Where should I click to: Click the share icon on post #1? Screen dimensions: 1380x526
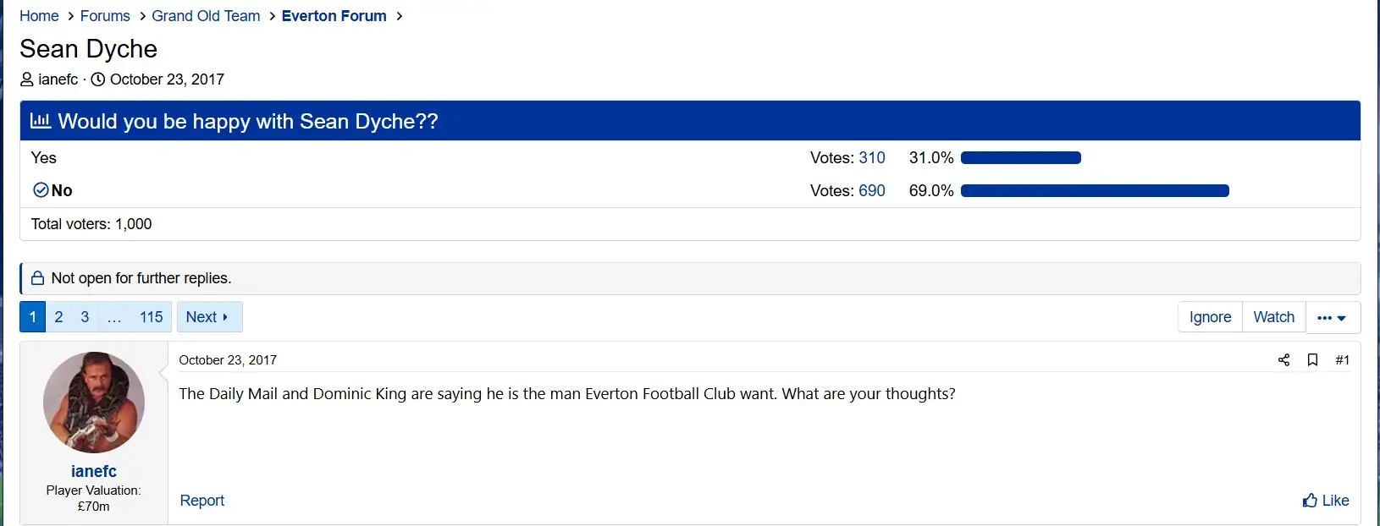click(x=1283, y=360)
